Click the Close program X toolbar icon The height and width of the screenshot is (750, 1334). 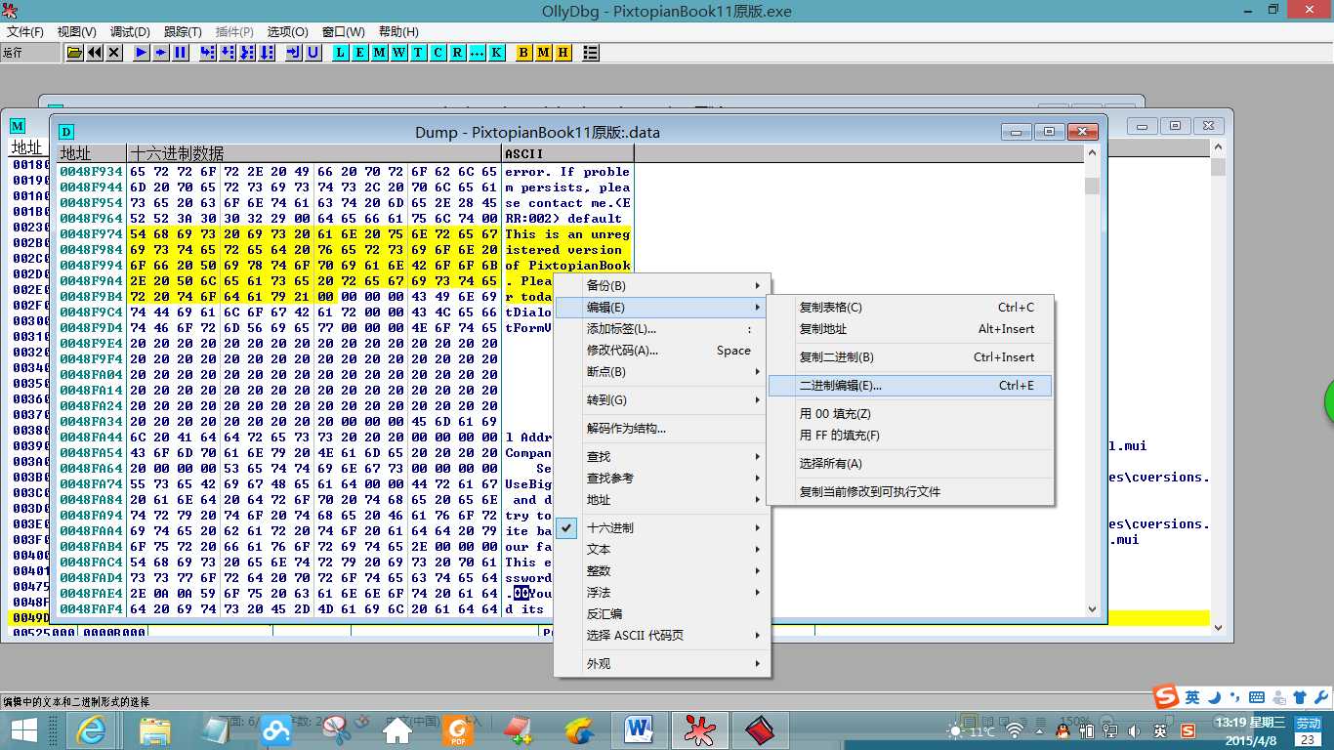(114, 53)
